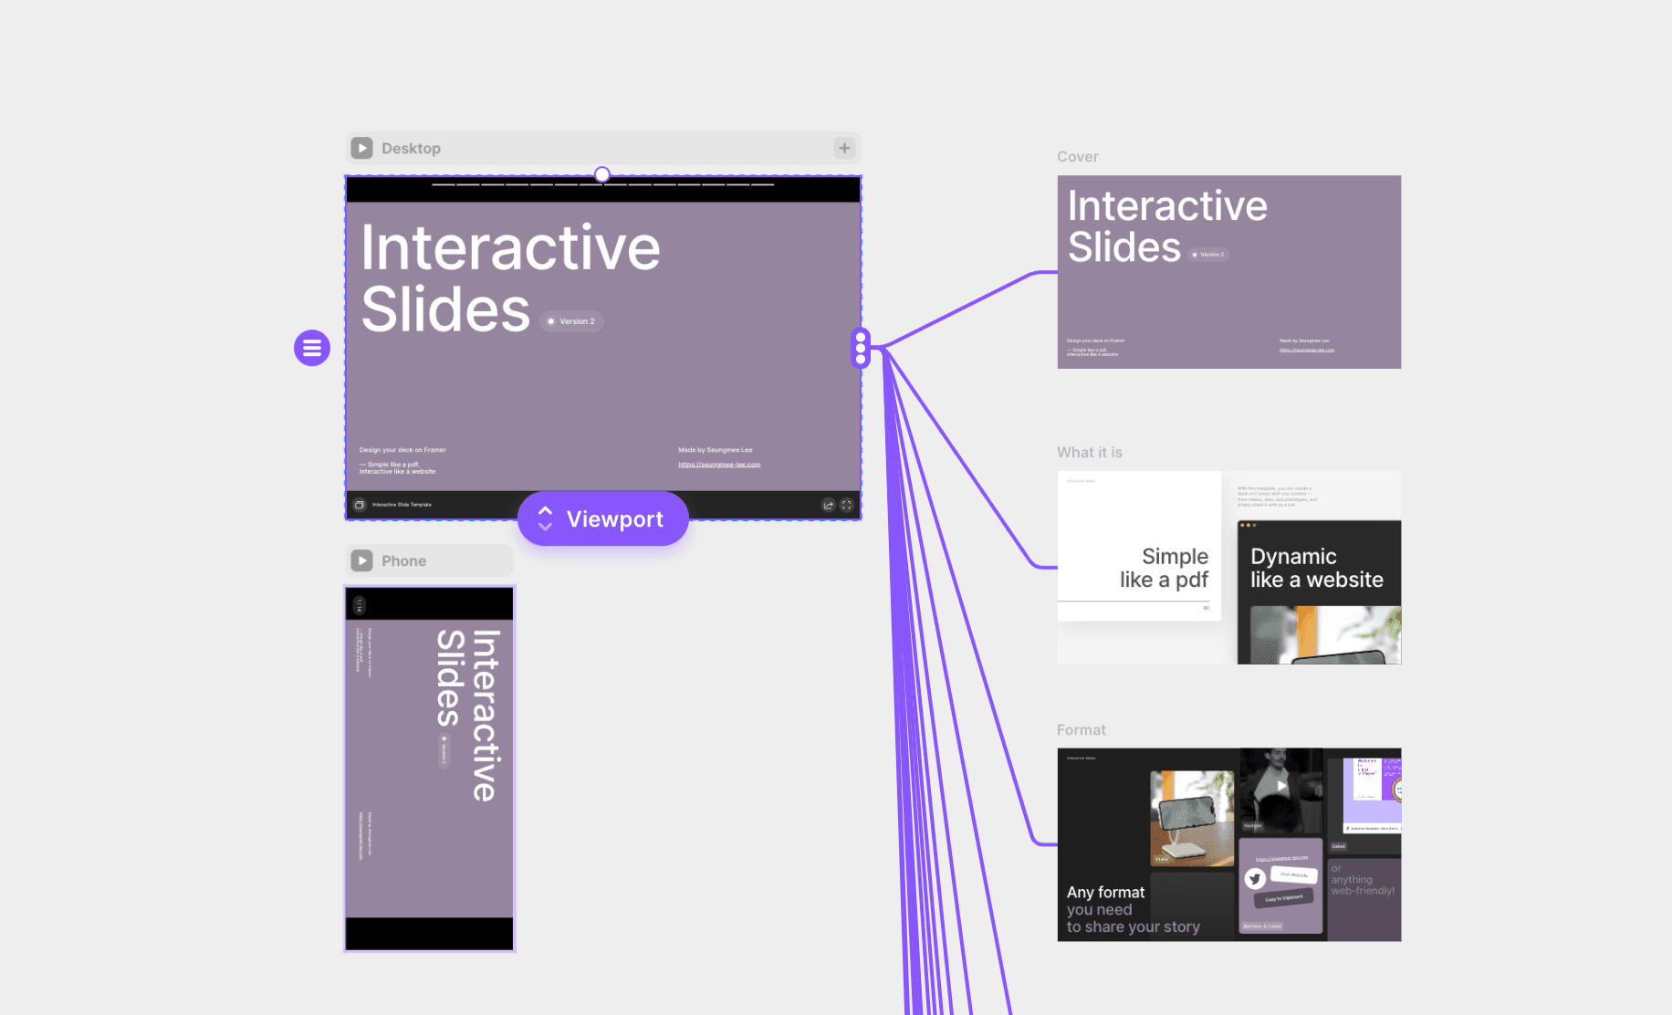Click the Phone frame preview
The image size is (1672, 1015).
coord(429,769)
